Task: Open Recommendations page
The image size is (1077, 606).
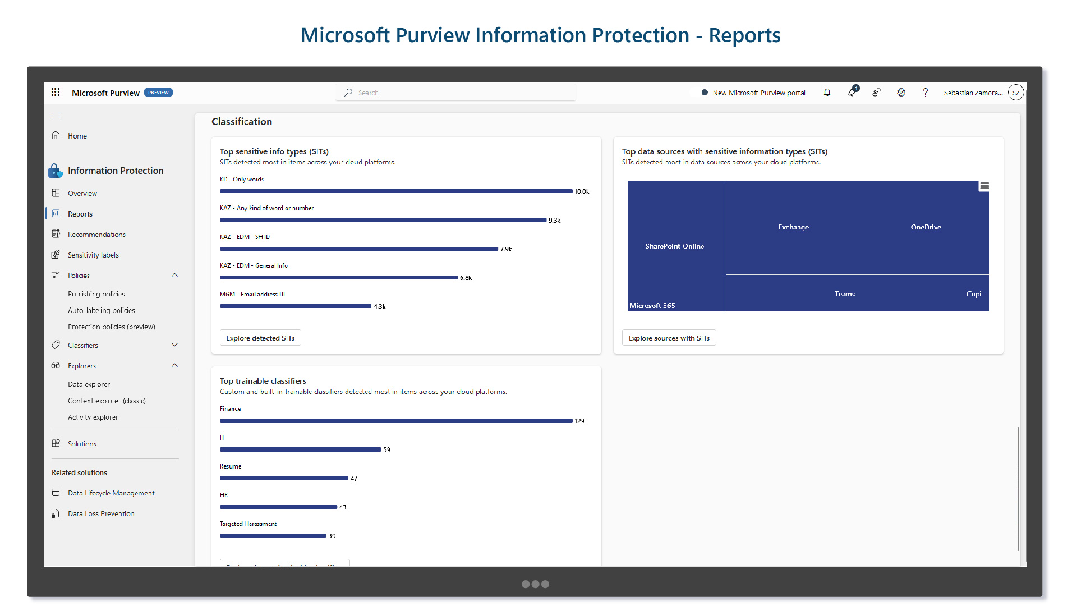Action: tap(96, 235)
